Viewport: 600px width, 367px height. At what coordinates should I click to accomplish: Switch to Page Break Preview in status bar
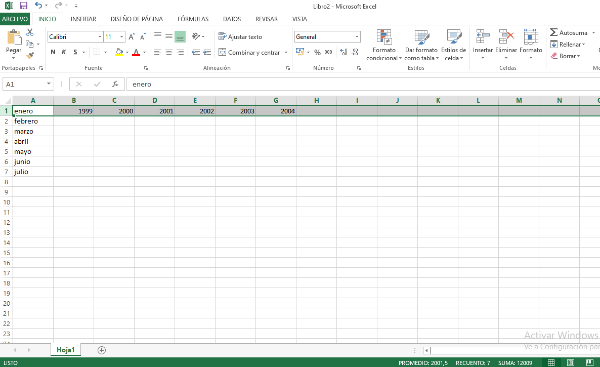click(x=590, y=363)
